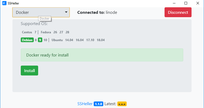Screen dimensions: 204x108
Task: Click the 1.1.0 version badge
Action: (98, 104)
